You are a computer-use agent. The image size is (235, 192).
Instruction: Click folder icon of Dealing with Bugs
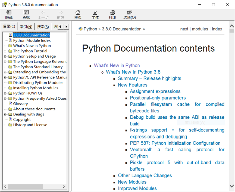[10, 114]
